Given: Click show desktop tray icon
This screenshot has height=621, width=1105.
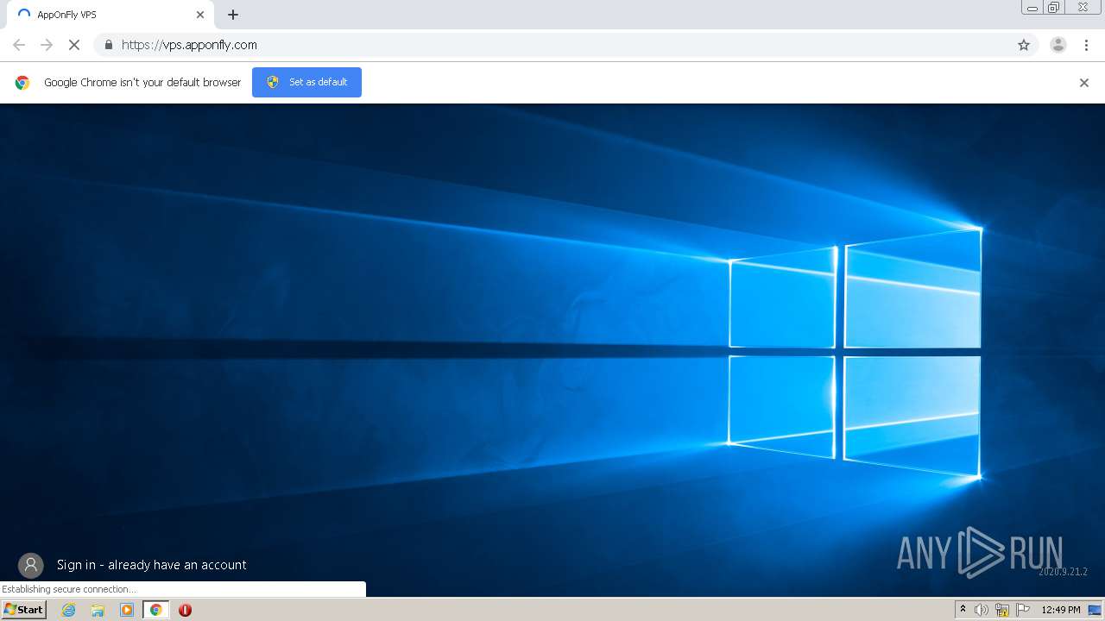Looking at the screenshot, I should tap(1095, 610).
